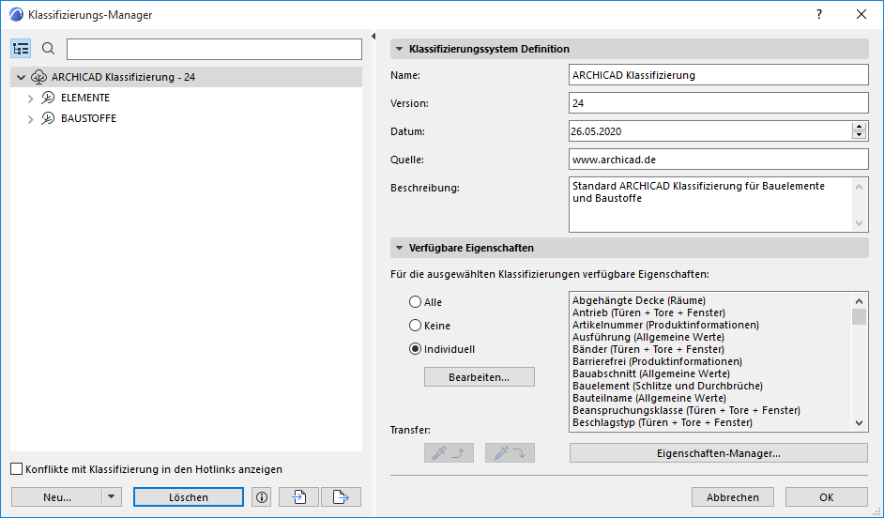Increase the Datum with the up stepper

coord(859,128)
